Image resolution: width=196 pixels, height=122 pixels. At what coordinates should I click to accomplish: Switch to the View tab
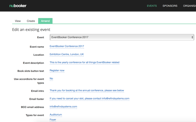pos(18,21)
